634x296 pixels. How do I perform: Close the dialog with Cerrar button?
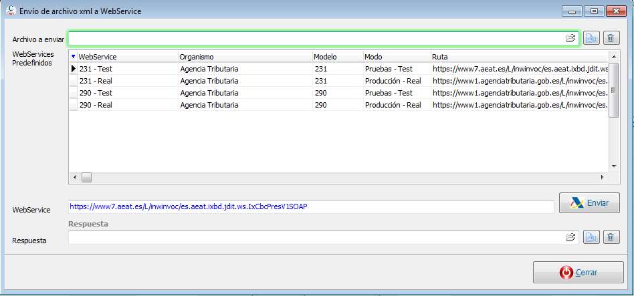coord(578,273)
